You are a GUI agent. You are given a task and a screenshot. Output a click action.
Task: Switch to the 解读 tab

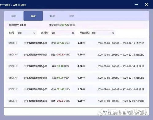coord(52,16)
